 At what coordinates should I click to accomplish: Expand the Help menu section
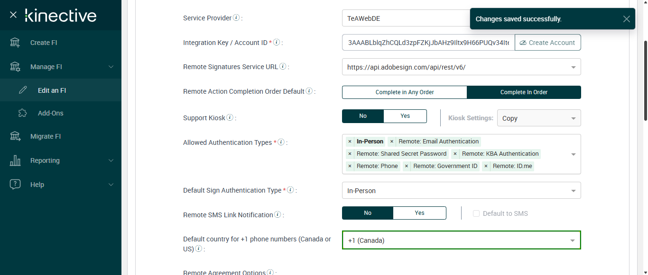point(111,185)
